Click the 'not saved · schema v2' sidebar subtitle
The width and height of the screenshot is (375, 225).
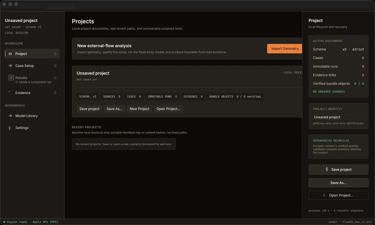(x=23, y=27)
